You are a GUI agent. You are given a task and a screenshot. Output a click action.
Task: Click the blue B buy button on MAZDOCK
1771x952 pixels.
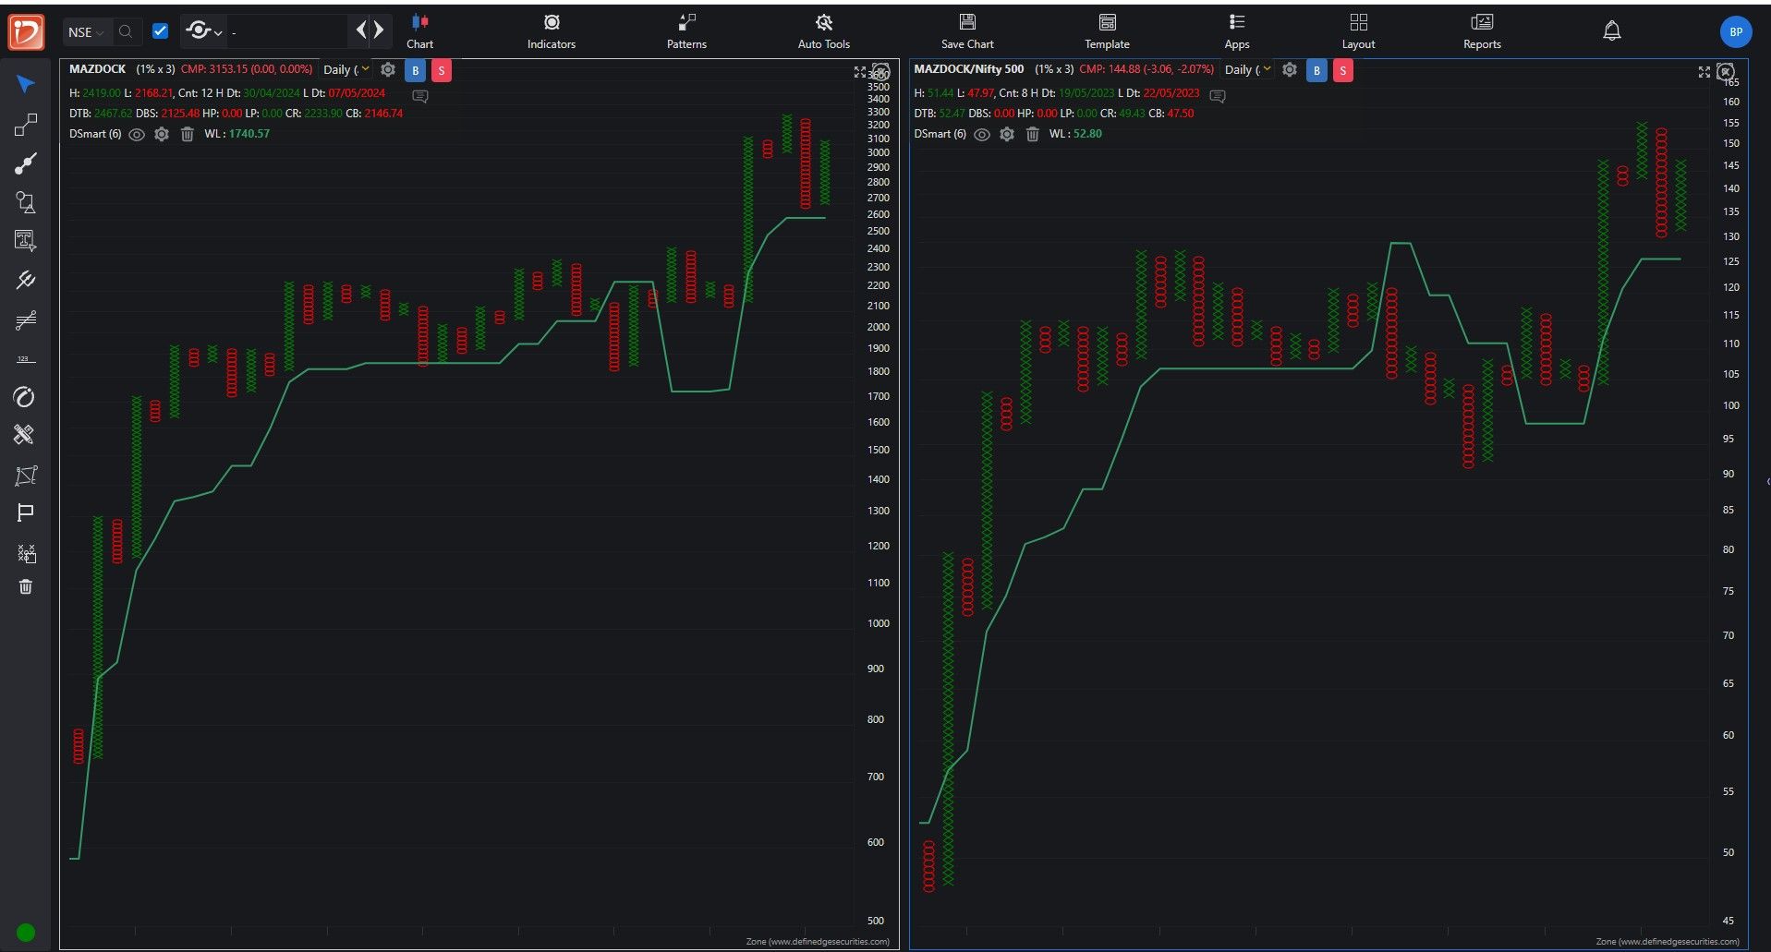415,70
